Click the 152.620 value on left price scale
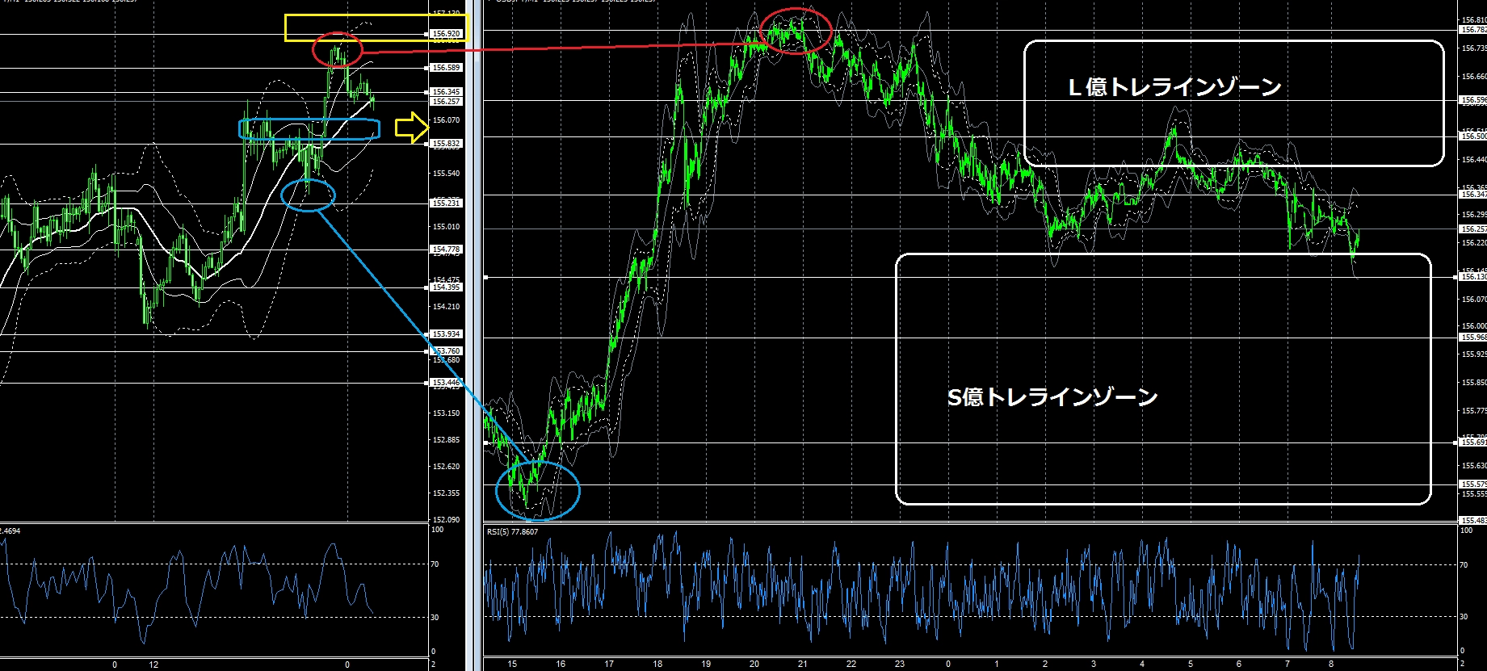Screen dimensions: 1487x671 pos(447,467)
